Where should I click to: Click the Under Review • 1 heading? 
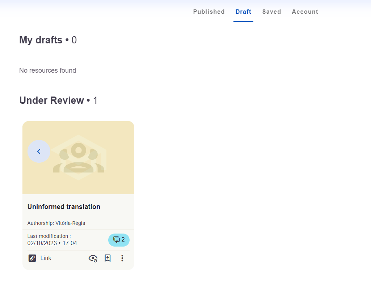[x=58, y=101]
